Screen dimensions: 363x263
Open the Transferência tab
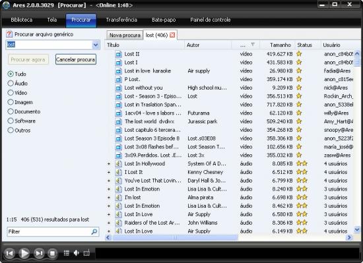click(121, 20)
